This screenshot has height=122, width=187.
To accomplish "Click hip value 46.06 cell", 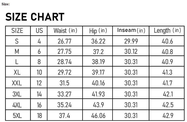I will [x=98, y=116].
